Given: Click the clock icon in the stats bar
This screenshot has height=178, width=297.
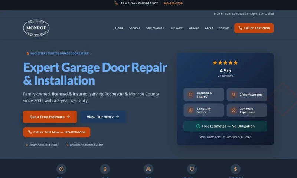Looking at the screenshot, I should 61,169.
